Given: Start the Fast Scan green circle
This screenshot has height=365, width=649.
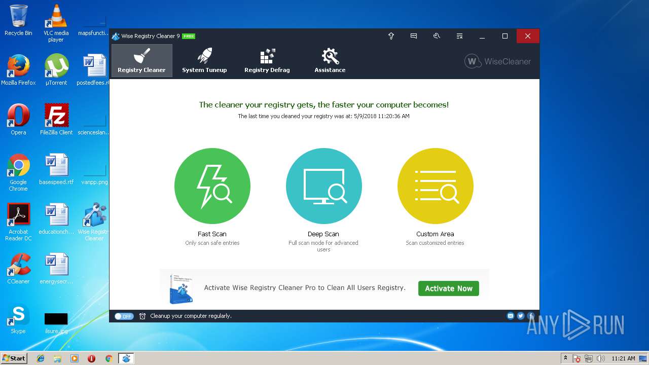Looking at the screenshot, I should (x=212, y=186).
